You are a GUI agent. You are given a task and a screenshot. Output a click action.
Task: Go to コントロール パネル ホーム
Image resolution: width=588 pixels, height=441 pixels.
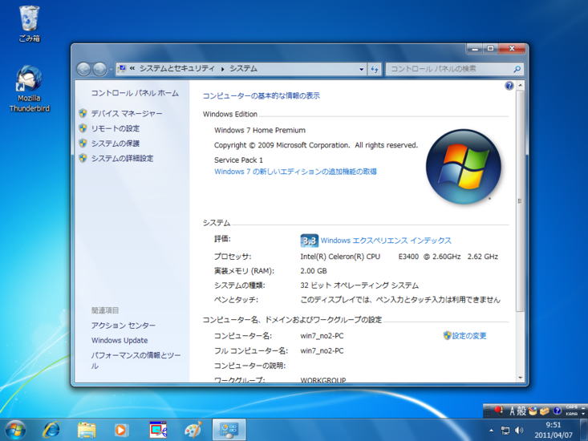click(135, 93)
